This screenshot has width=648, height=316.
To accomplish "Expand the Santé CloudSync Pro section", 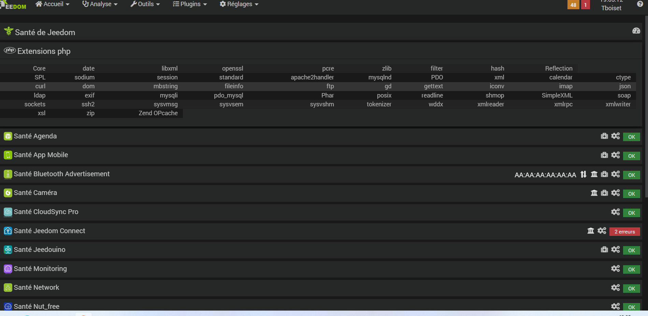I will (x=46, y=212).
